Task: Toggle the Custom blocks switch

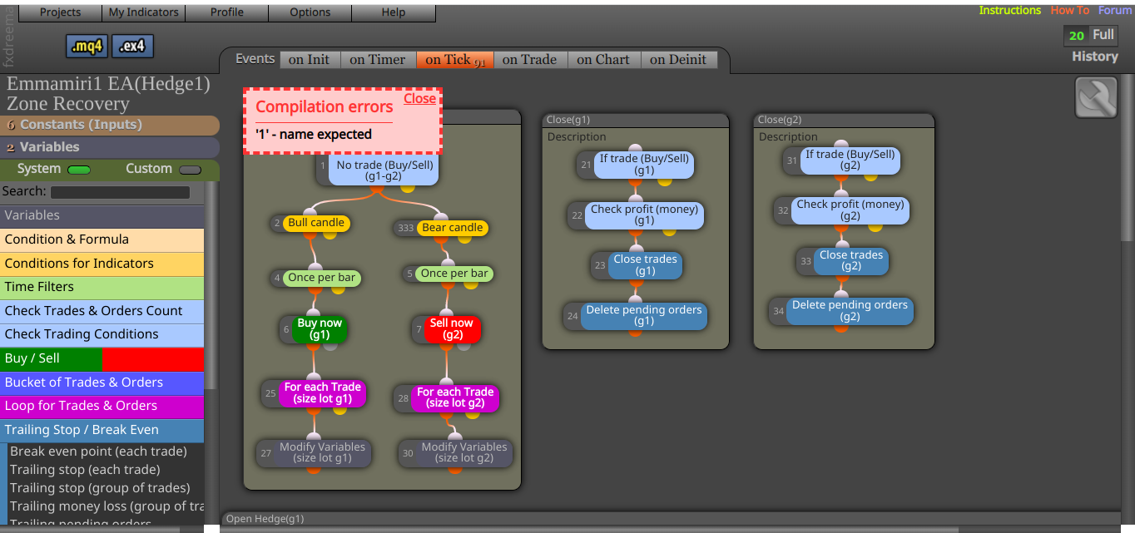Action: point(191,170)
